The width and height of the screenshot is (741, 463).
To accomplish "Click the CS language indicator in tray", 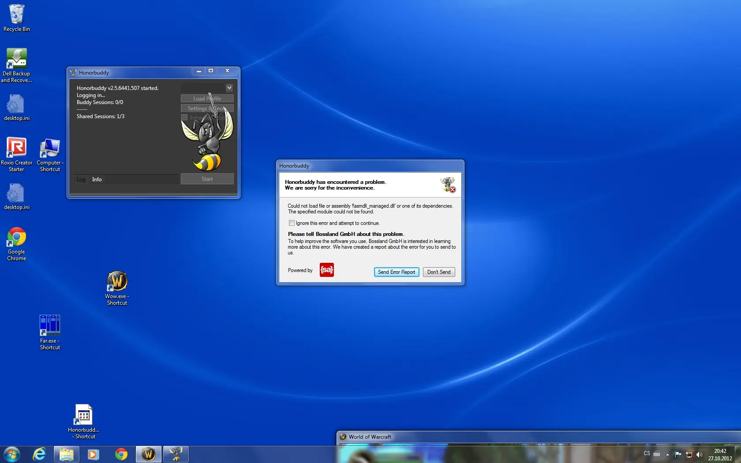I will coord(647,453).
